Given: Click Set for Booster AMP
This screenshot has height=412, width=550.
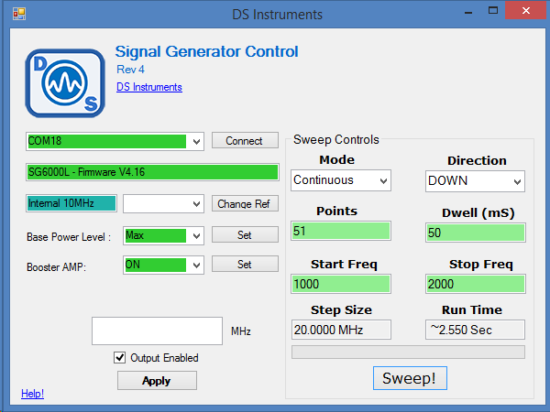Looking at the screenshot, I should (245, 265).
